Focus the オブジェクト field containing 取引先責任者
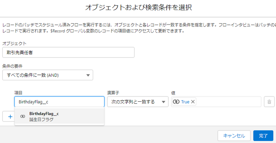Viewport: 276px width, 143px height. (68, 52)
